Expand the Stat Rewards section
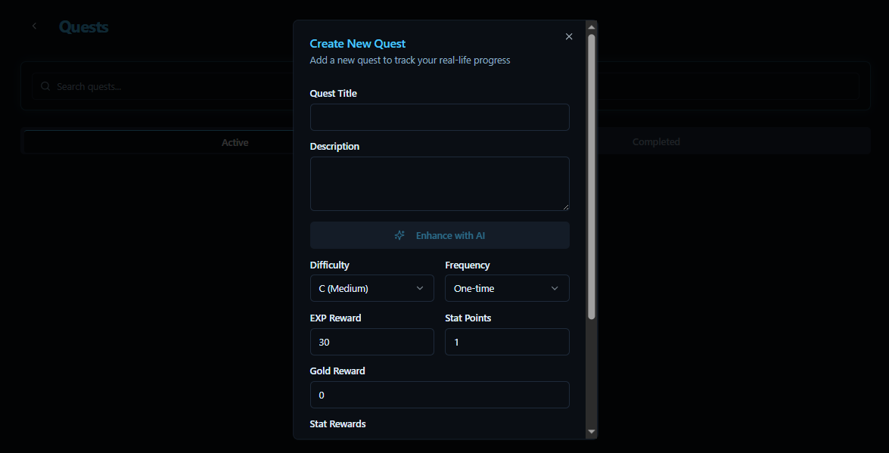Screen dimensions: 889x453 click(x=337, y=424)
